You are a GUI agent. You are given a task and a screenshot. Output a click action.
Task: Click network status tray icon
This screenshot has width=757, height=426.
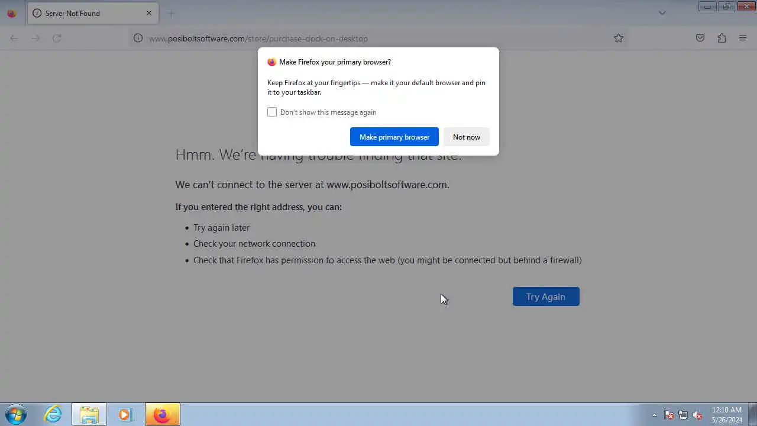(x=683, y=415)
